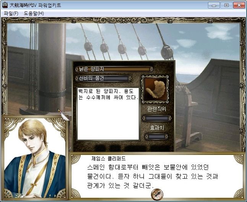The image size is (247, 202).
Task: Click the old parchment item image
Action: [155, 90]
